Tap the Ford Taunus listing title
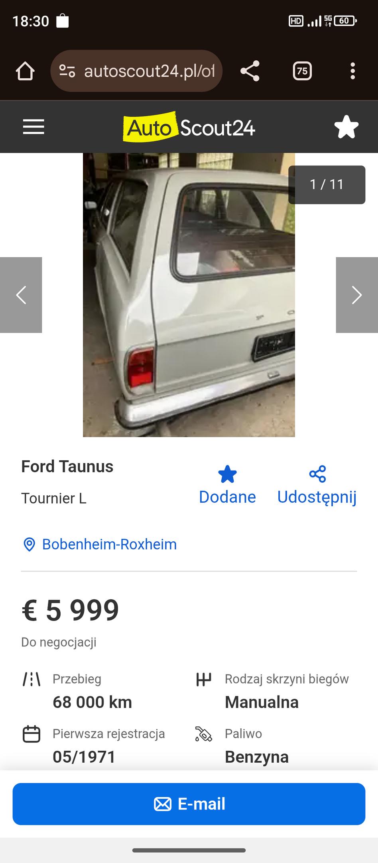The width and height of the screenshot is (378, 863). pos(67,466)
